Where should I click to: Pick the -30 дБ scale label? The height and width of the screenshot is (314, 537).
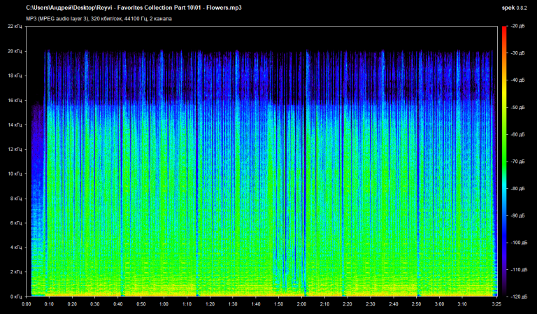[518, 53]
